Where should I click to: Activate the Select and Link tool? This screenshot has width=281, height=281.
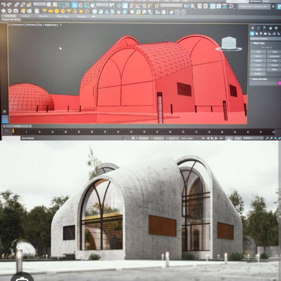[17, 5]
